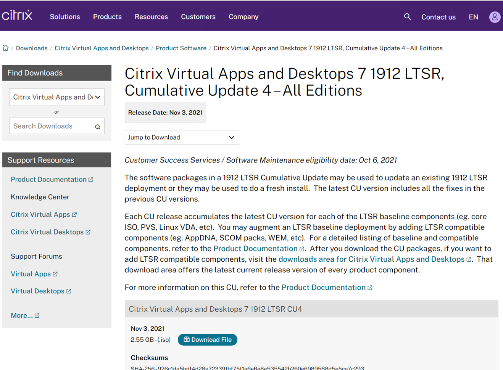
Task: Change language with EN selector
Action: click(473, 17)
